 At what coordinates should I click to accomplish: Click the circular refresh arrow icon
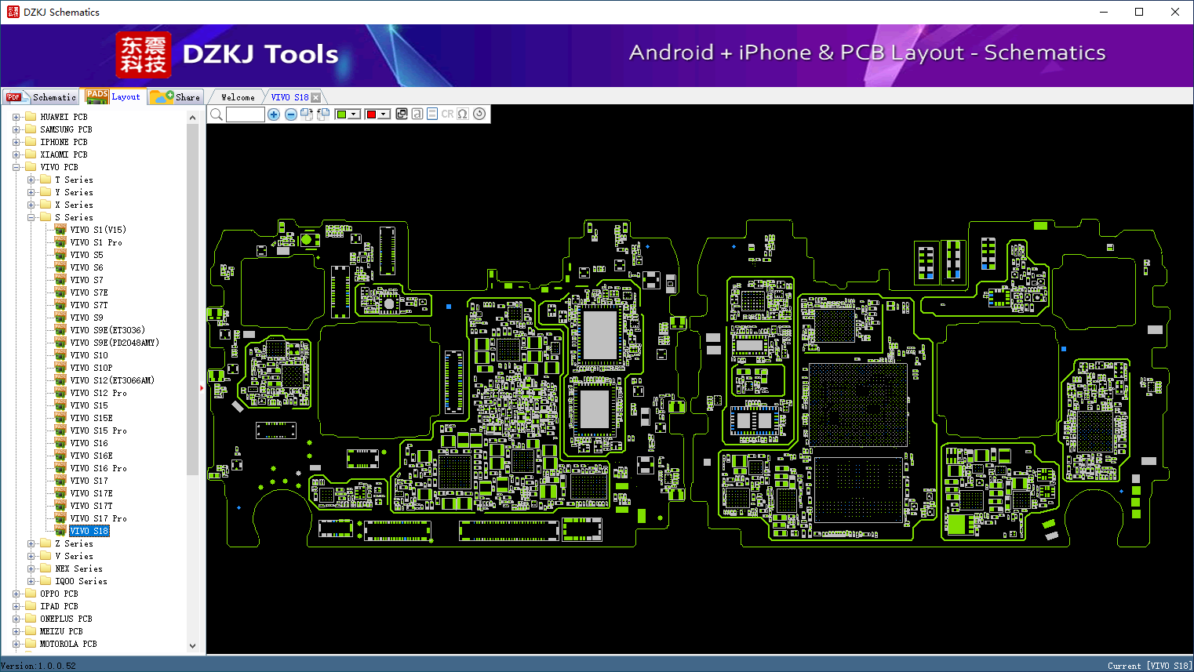pos(479,114)
